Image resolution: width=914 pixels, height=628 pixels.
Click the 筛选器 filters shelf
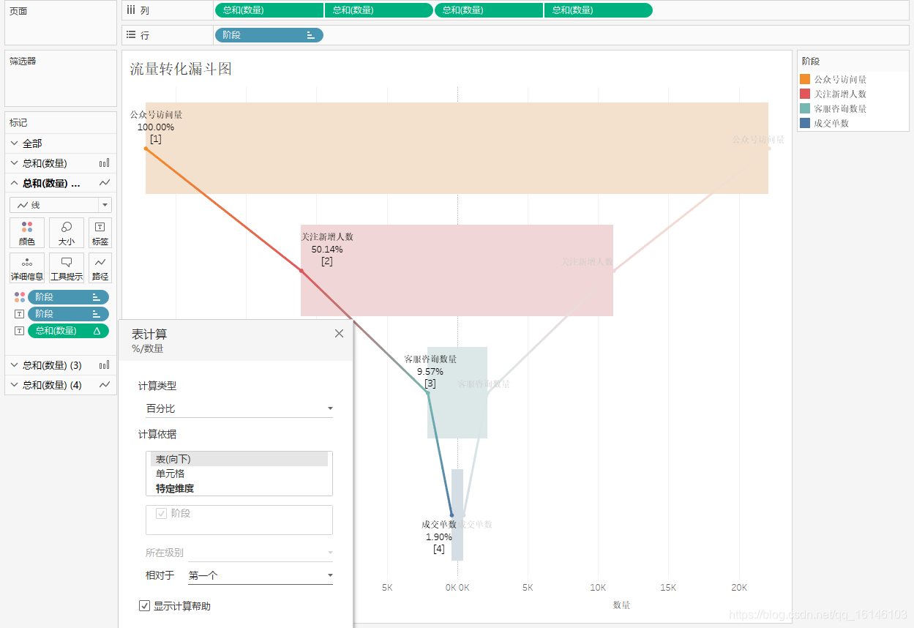[61, 78]
